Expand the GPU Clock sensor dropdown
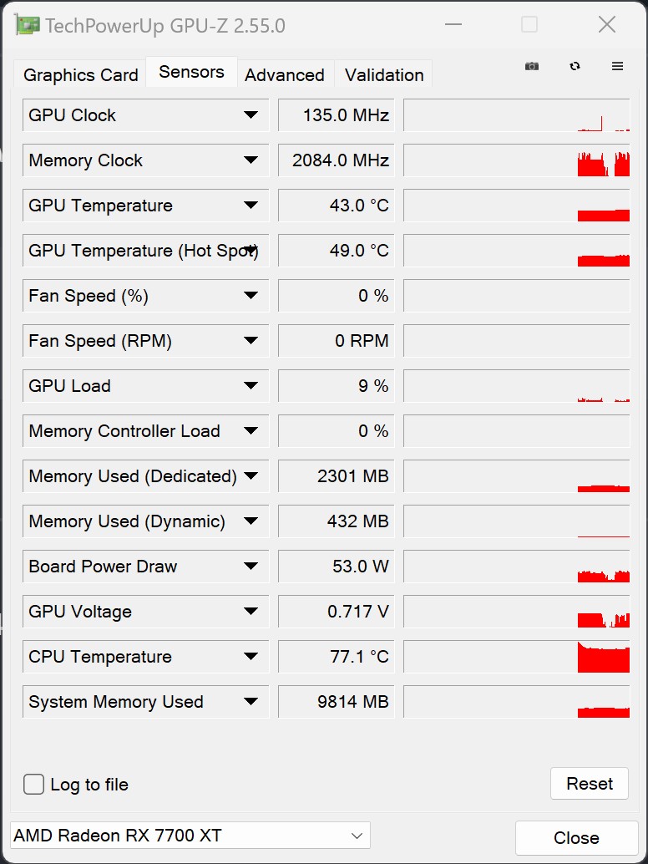Viewport: 648px width, 864px height. (x=251, y=115)
